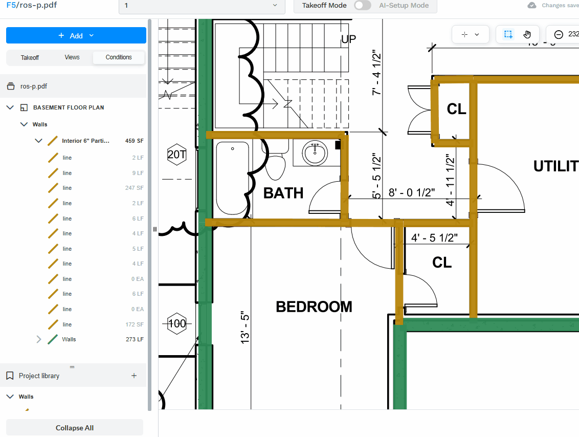The image size is (579, 437).
Task: Click the cloud changes-saved status icon
Action: coord(532,6)
